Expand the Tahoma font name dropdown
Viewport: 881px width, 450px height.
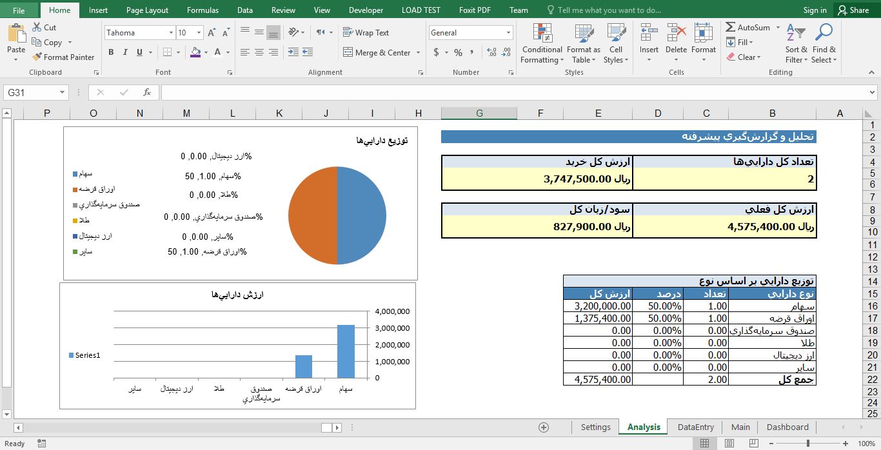(171, 33)
